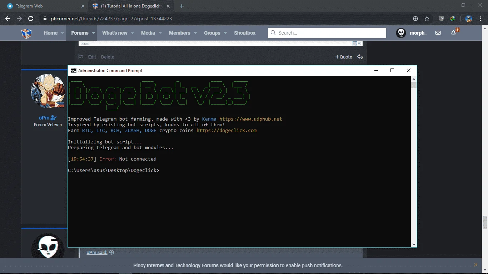This screenshot has height=274, width=488.
Task: Click the report flag icon beside Edit
Action: [x=81, y=57]
